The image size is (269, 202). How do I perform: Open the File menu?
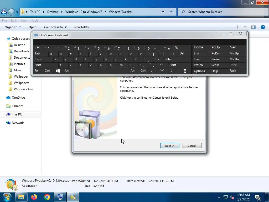[4, 21]
